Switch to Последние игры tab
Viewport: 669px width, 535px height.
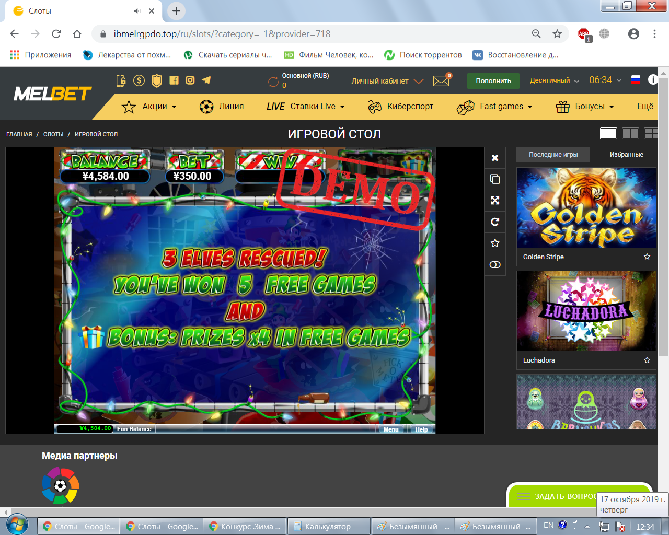[553, 155]
